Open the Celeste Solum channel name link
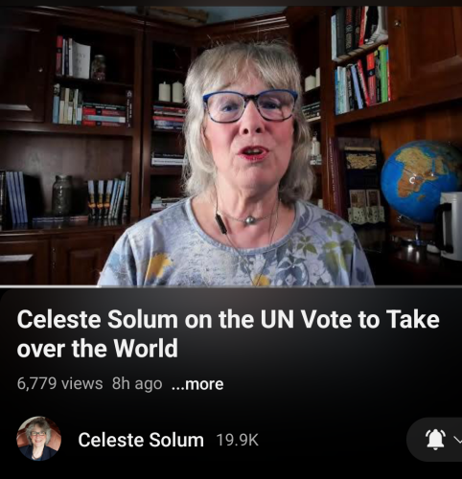462x479 pixels. click(141, 440)
